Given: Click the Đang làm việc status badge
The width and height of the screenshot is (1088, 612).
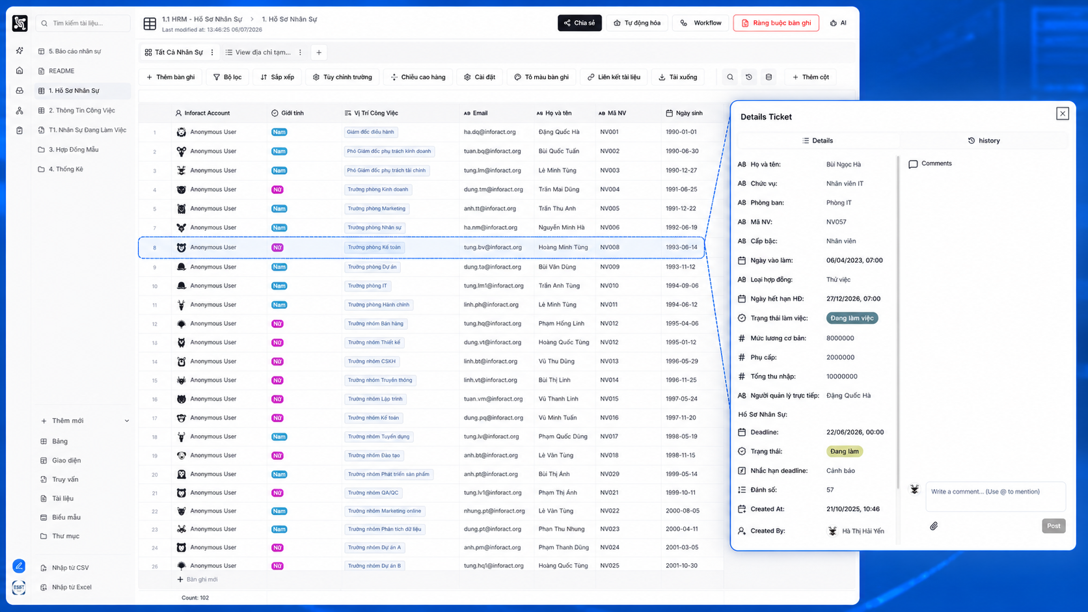Looking at the screenshot, I should coord(852,318).
